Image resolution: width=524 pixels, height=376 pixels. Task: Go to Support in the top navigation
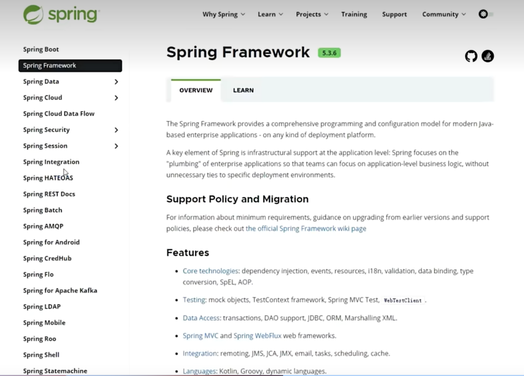coord(395,14)
